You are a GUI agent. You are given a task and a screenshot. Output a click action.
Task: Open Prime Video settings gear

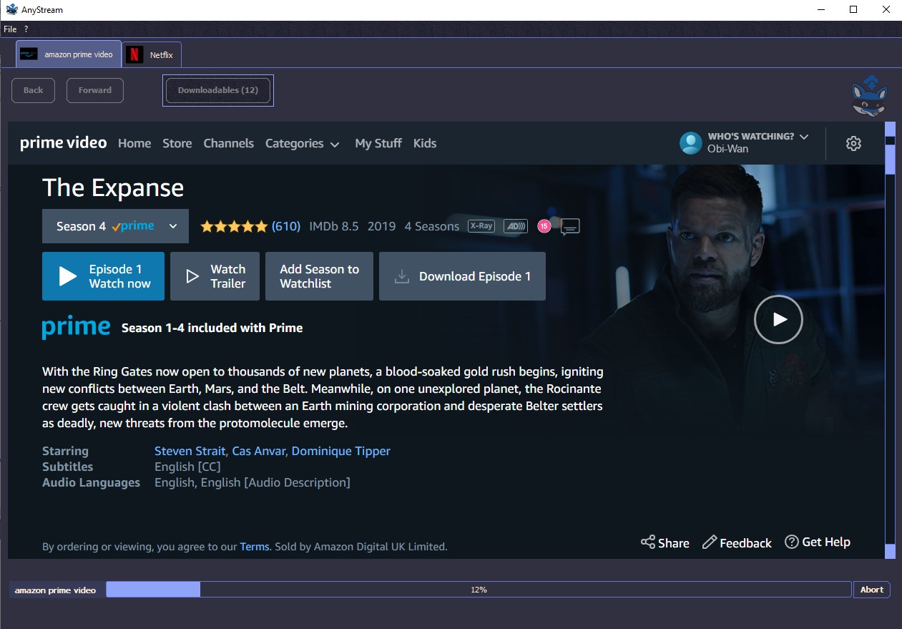[853, 143]
